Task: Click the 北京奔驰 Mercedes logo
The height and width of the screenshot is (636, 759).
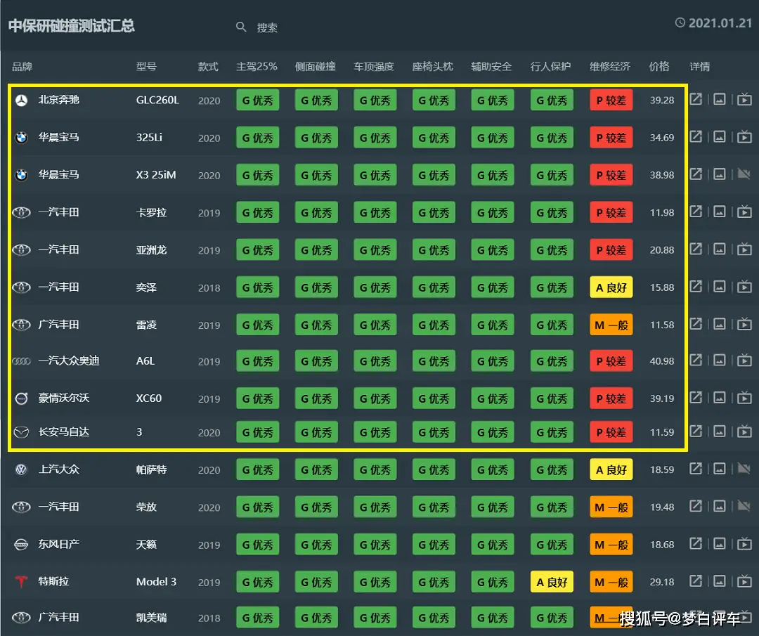Action: [x=21, y=100]
